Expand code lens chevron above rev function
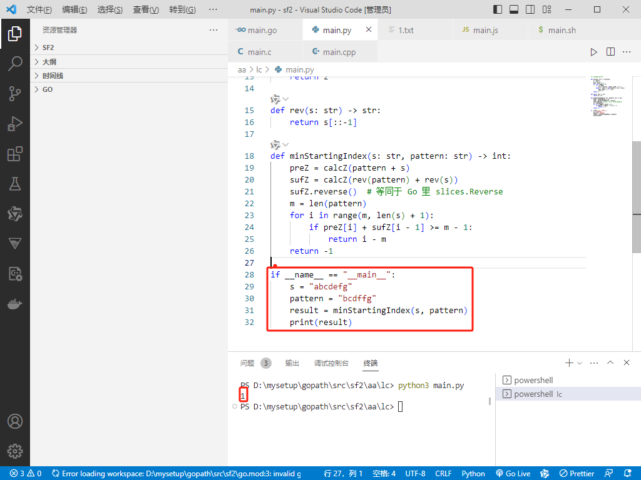Image resolution: width=641 pixels, height=480 pixels. point(285,99)
